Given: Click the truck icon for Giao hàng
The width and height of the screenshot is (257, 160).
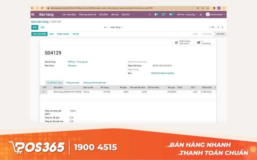Looking at the screenshot, I should pos(198,43).
